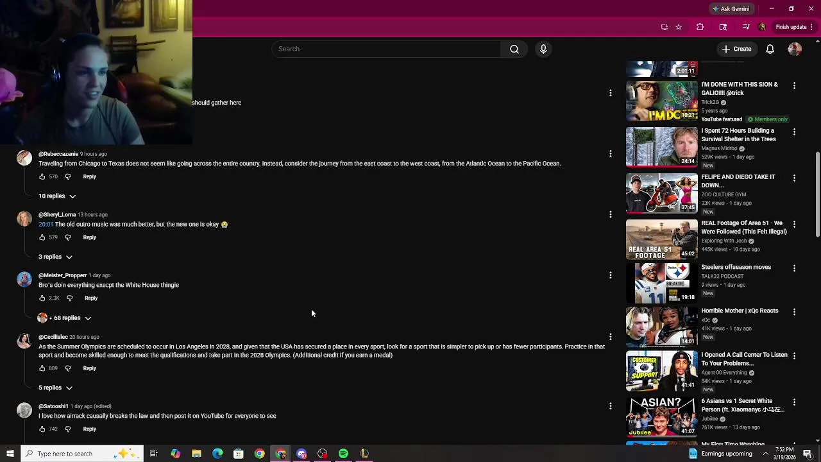Reply to Rebeccazanie's comment
The image size is (821, 462).
point(89,176)
